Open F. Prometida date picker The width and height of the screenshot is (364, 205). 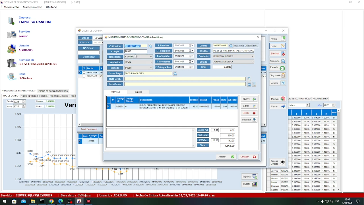coord(191,62)
